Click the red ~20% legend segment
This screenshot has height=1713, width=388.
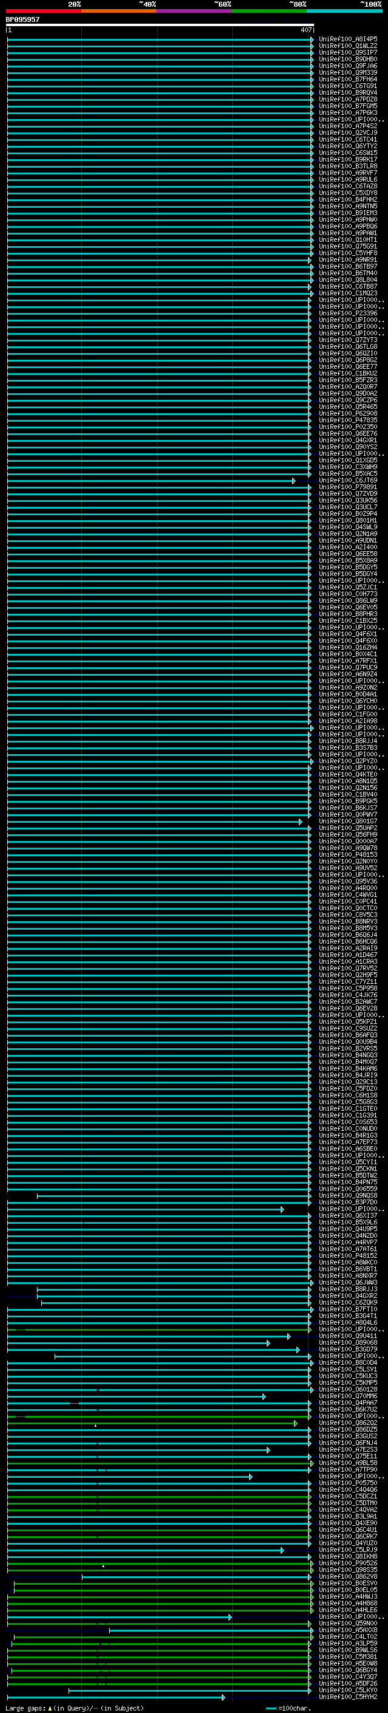click(x=44, y=11)
